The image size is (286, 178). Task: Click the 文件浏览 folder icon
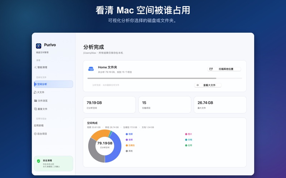[35, 101]
